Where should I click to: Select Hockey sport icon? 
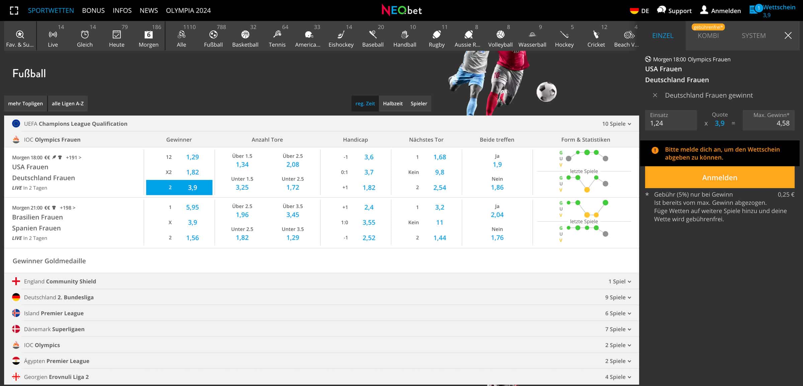(564, 34)
